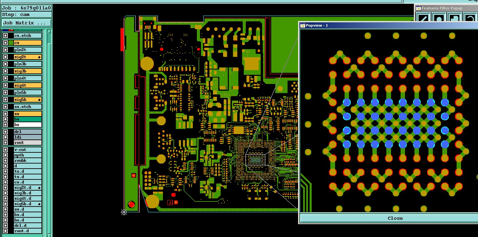
Task: Select the cs layer name
Action: pos(28,43)
